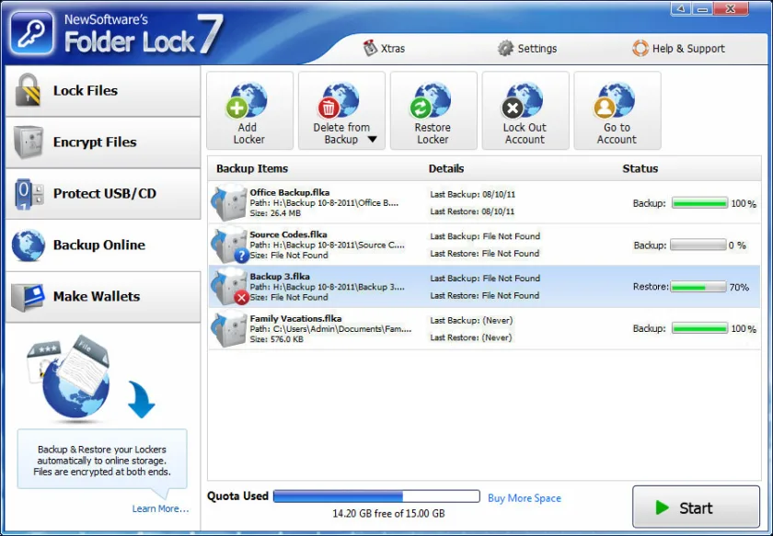
Task: Open the Help & Support menu
Action: [678, 49]
